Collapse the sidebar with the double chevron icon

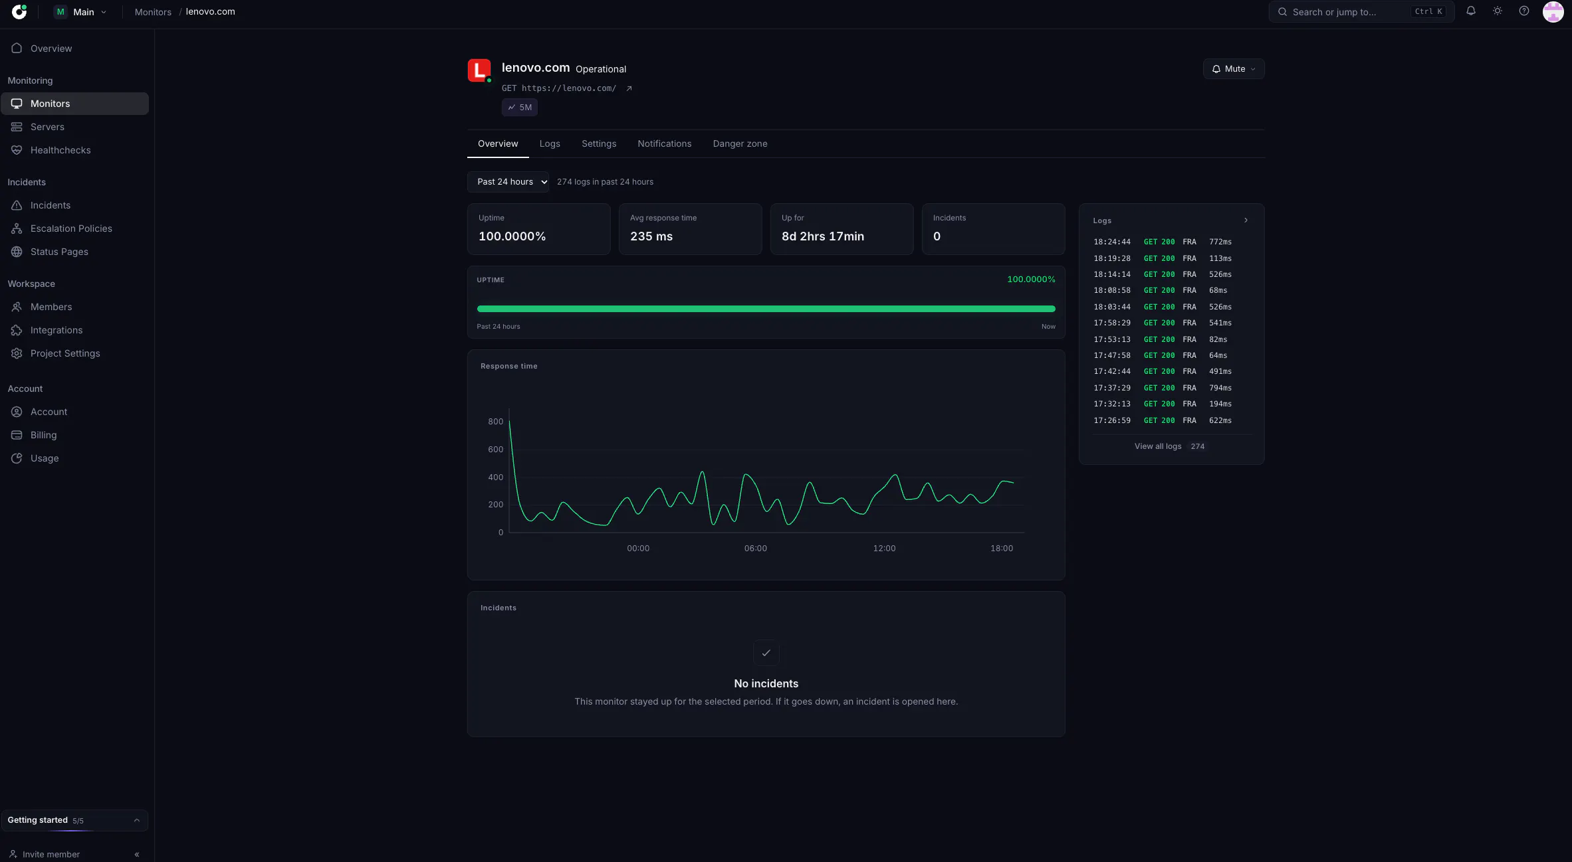[137, 854]
